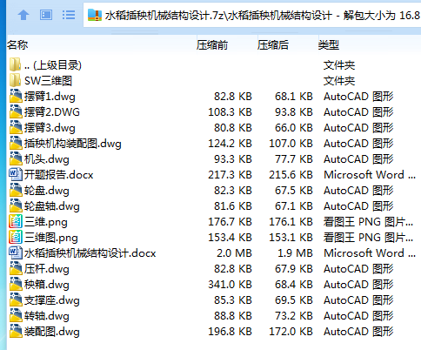Click the icon of 摆臂2.DWG
Screen dimensions: 421x350
point(16,111)
